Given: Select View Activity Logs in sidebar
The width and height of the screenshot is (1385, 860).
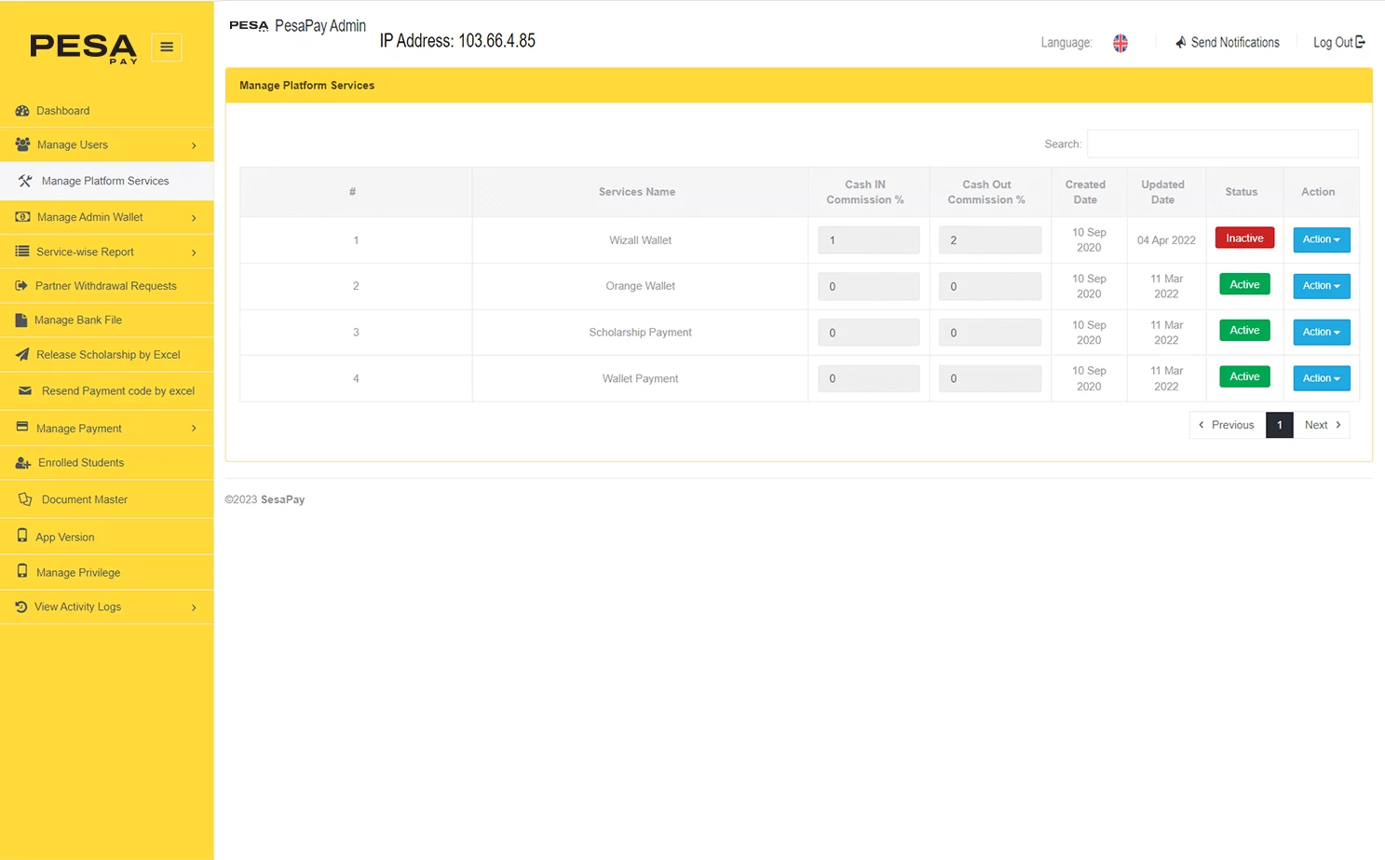Looking at the screenshot, I should (x=77, y=606).
